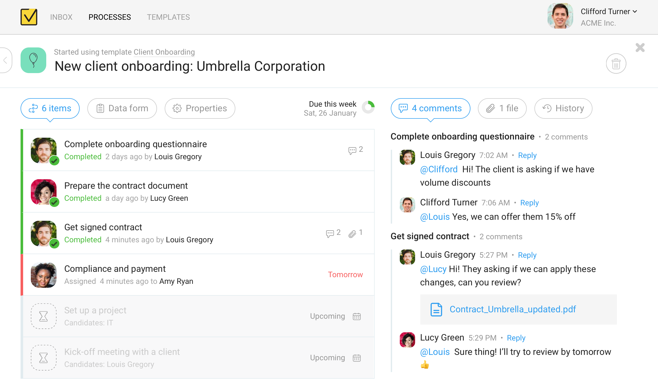Click the green balloon process icon
The image size is (658, 390).
(33, 60)
